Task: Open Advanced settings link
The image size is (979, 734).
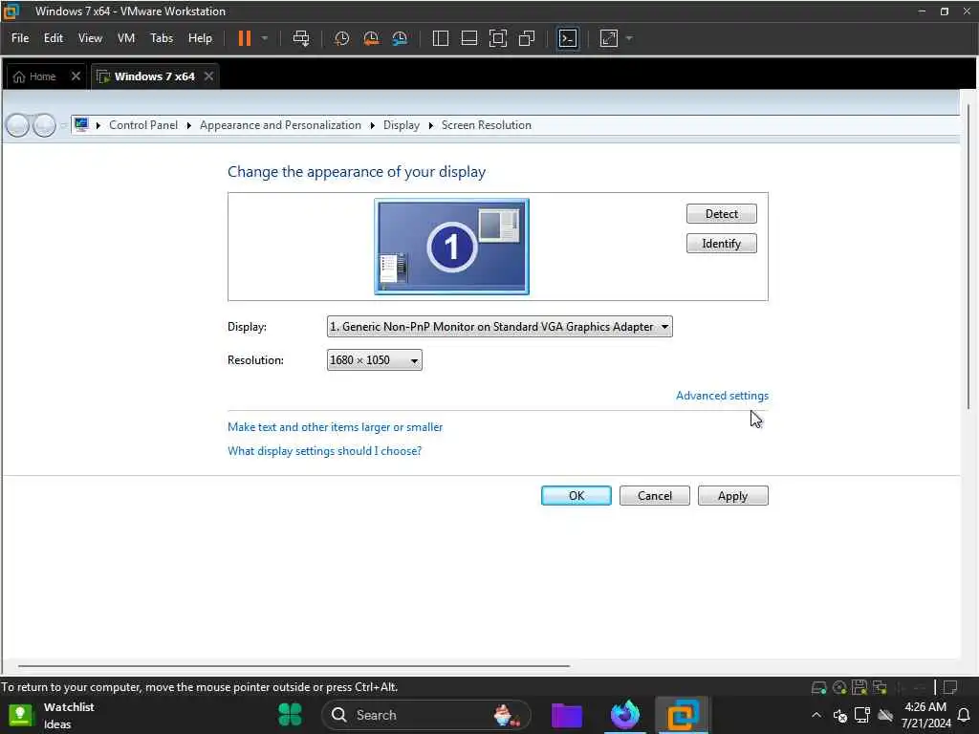Action: pos(722,396)
